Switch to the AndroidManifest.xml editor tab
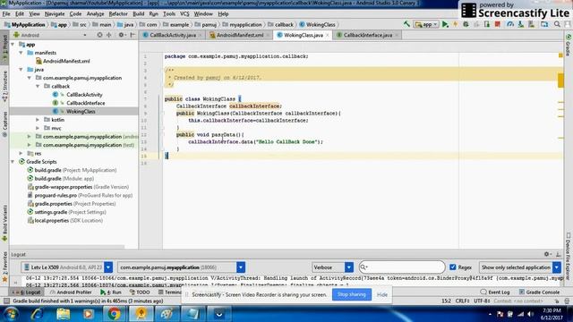This screenshot has height=322, width=573. click(x=240, y=35)
